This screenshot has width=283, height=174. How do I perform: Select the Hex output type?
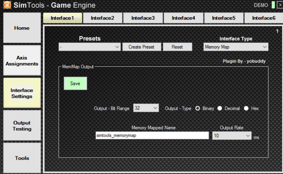point(246,108)
